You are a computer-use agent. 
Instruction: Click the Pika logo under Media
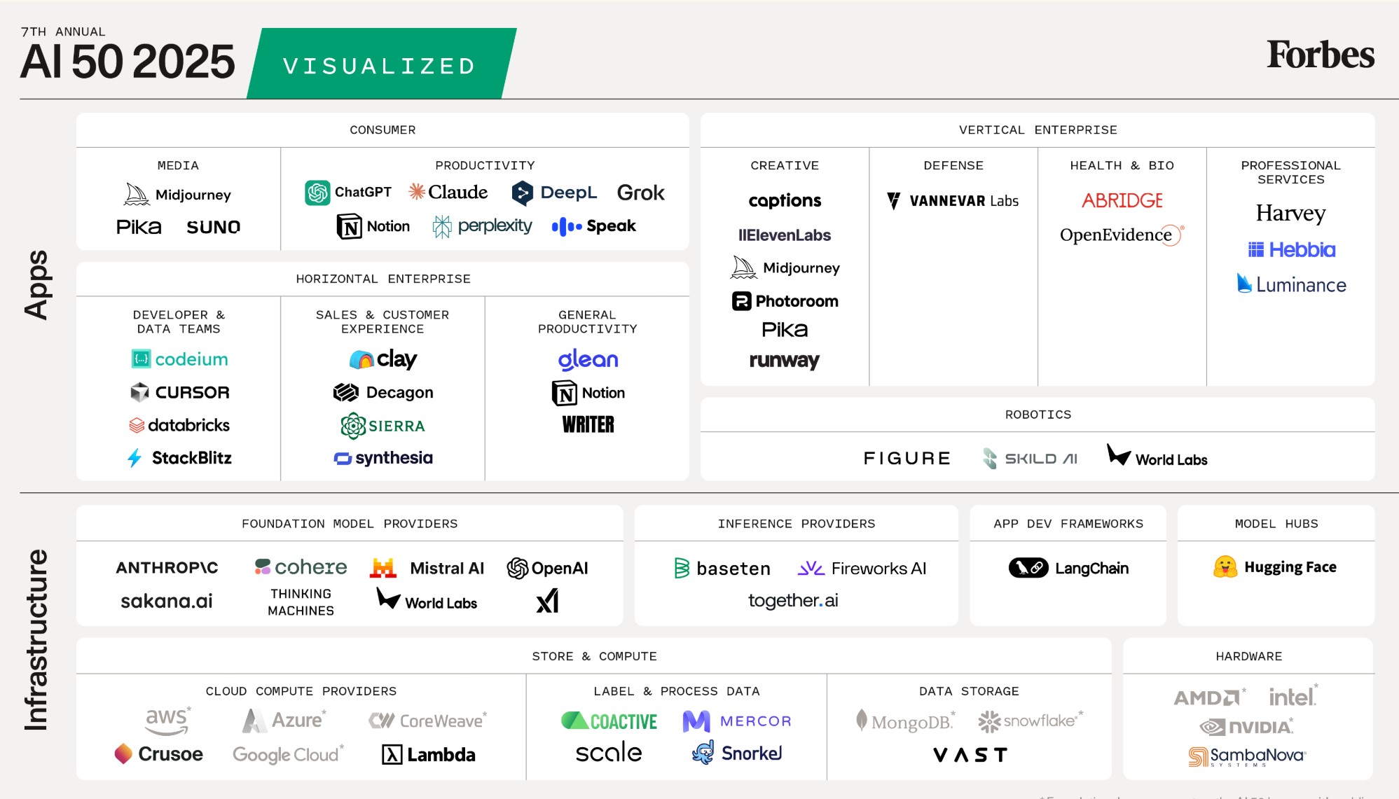[139, 227]
